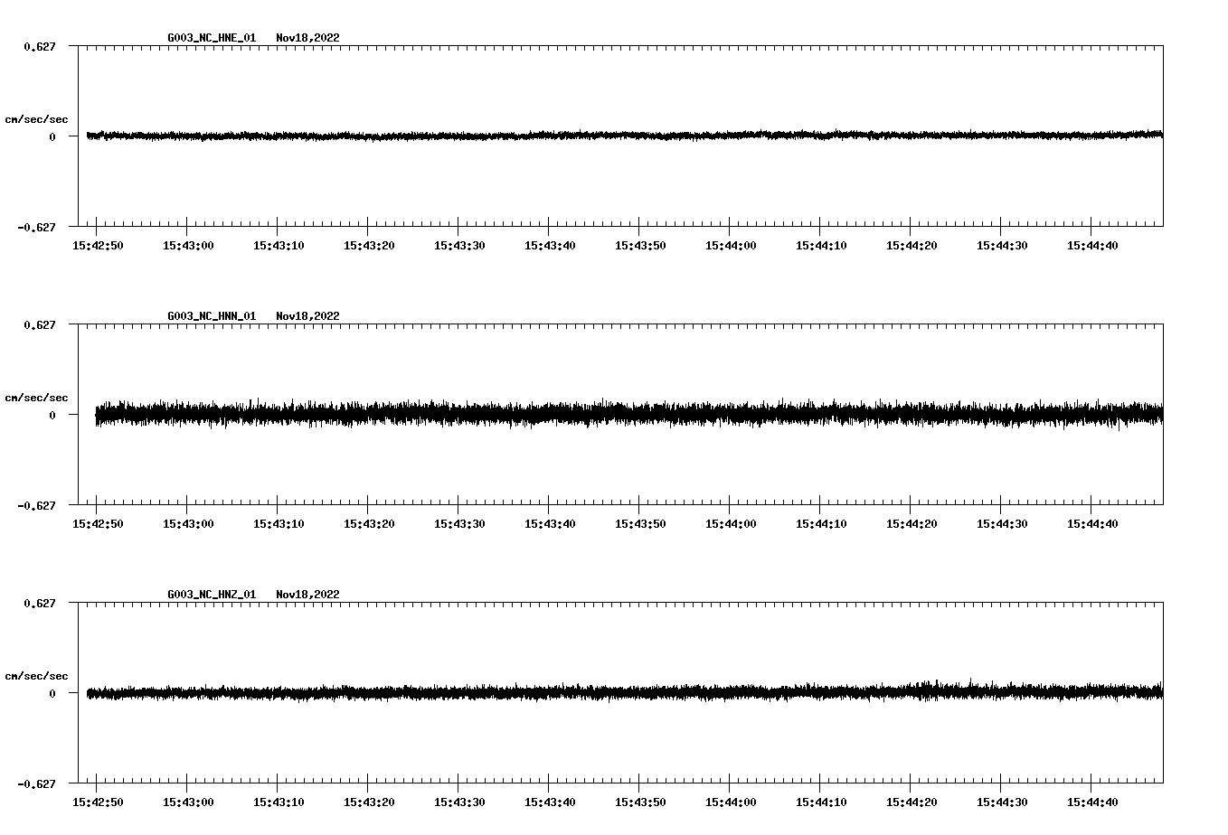Click the 15:44:00 time label under HNE plot

[731, 246]
